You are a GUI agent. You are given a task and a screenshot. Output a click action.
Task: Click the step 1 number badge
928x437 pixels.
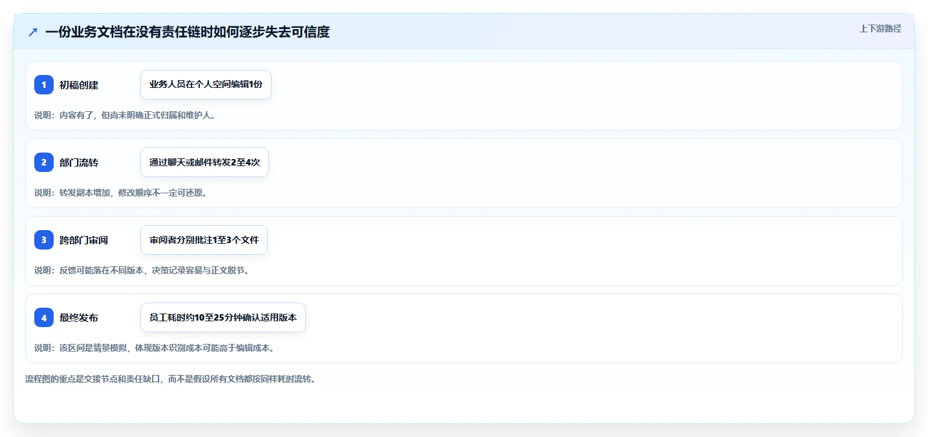(x=44, y=85)
